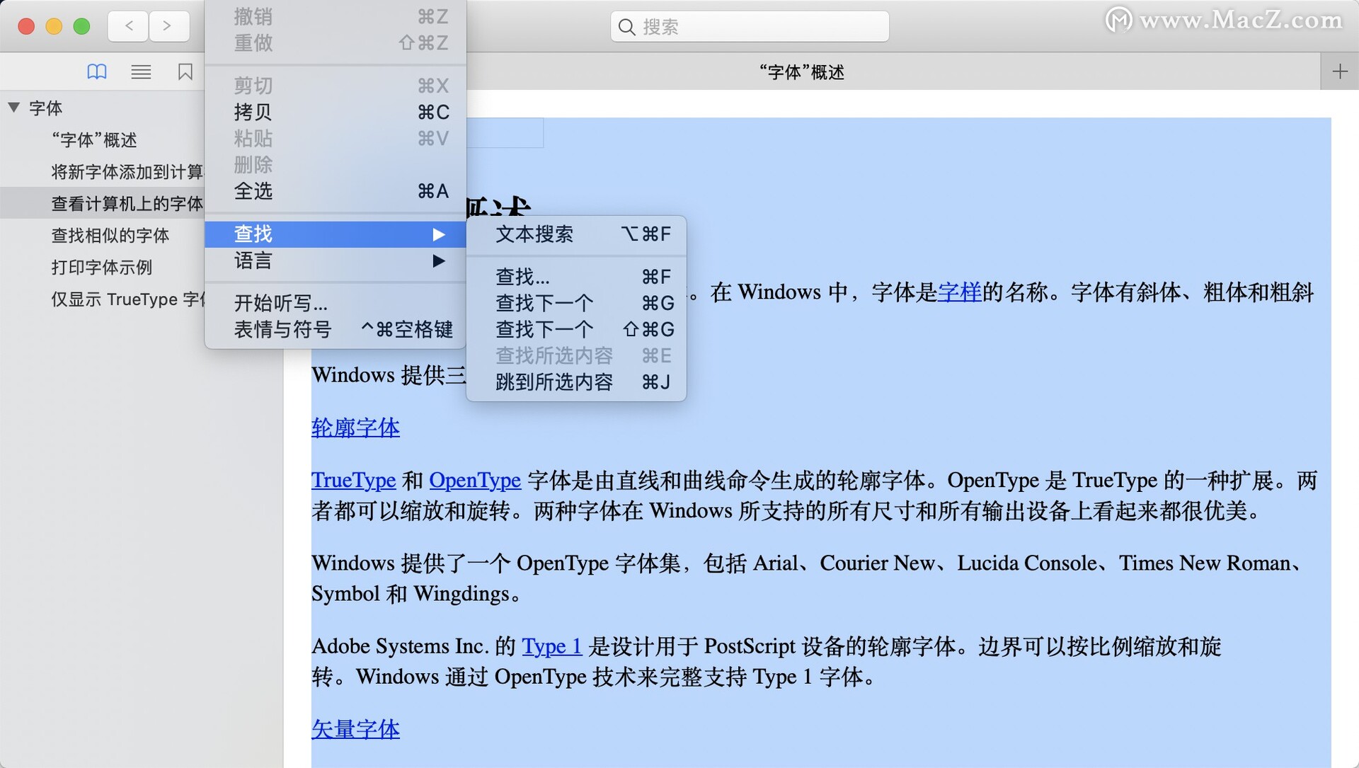Open the TrueType hyperlink
The width and height of the screenshot is (1359, 768).
353,481
